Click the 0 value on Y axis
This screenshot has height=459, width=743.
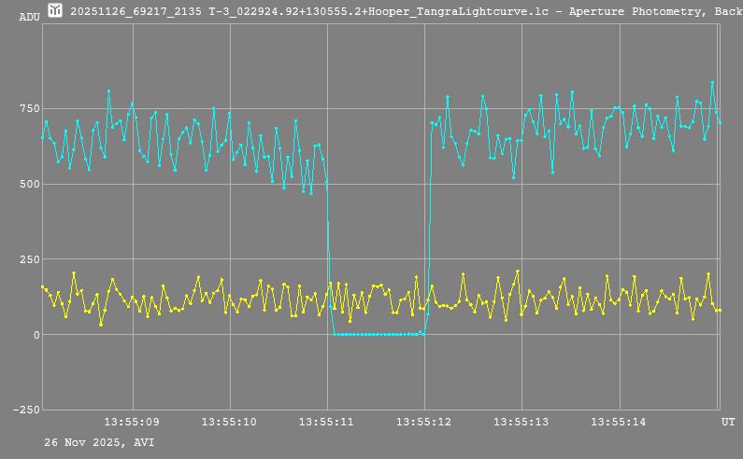(x=36, y=335)
